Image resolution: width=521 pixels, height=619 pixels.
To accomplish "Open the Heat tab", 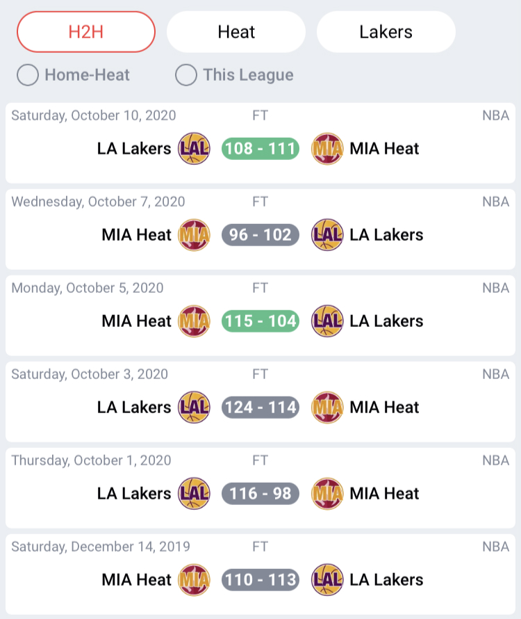I will [236, 32].
